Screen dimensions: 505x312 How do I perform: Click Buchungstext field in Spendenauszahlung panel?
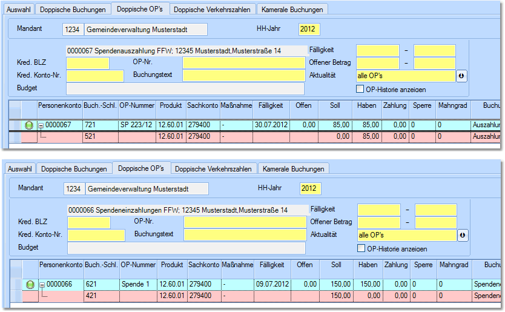243,76
